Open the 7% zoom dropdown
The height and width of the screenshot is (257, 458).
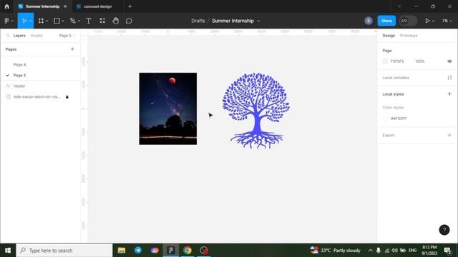click(447, 21)
